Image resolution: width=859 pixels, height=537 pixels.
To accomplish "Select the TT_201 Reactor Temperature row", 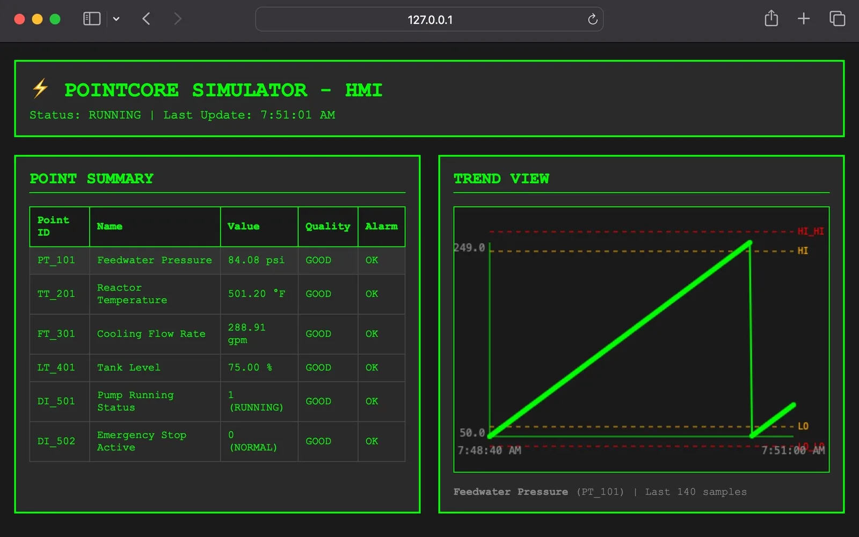I will tap(154, 294).
